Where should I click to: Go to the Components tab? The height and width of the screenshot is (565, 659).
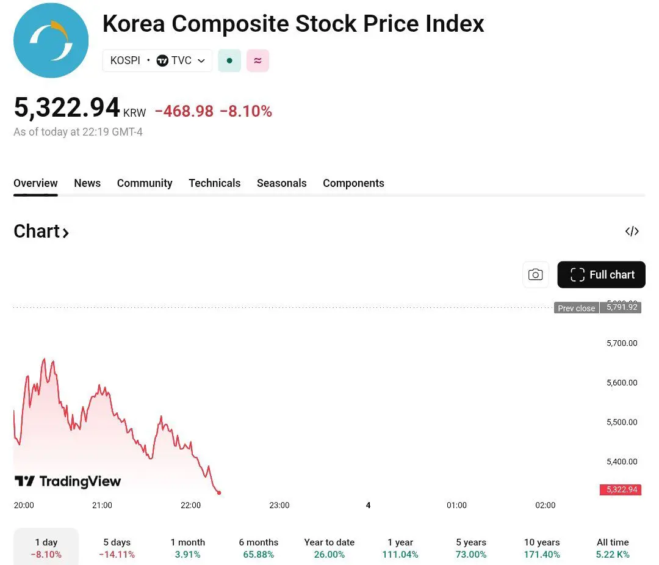353,183
